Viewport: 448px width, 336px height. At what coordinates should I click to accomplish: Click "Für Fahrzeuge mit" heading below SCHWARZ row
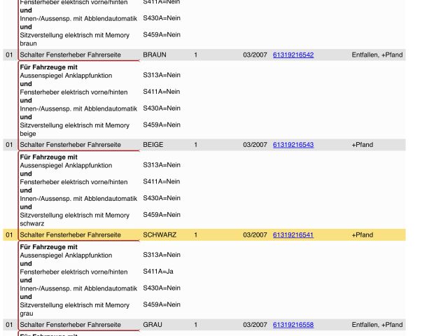point(48,247)
